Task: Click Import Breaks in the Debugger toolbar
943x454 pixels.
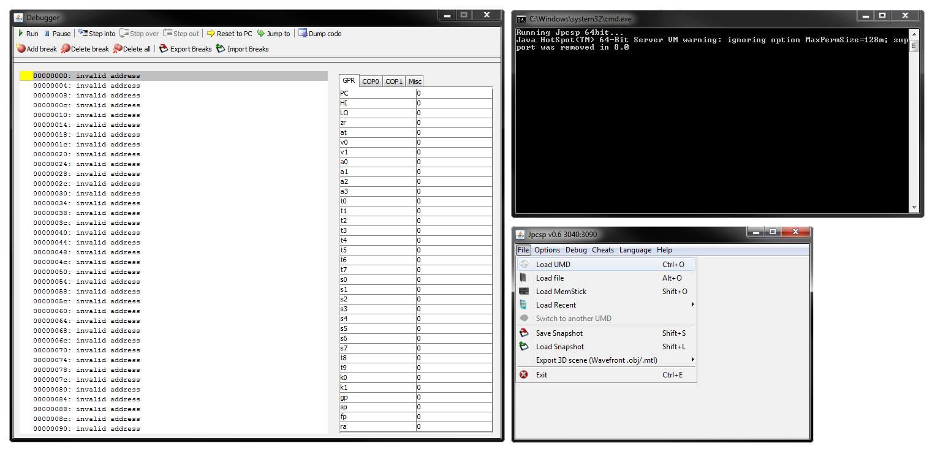Action: (243, 49)
